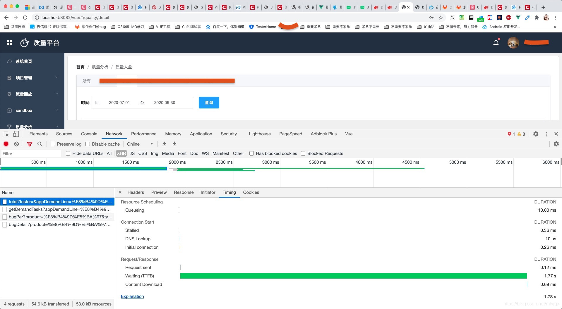562x309 pixels.
Task: Clear the network log
Action: pyautogui.click(x=16, y=144)
